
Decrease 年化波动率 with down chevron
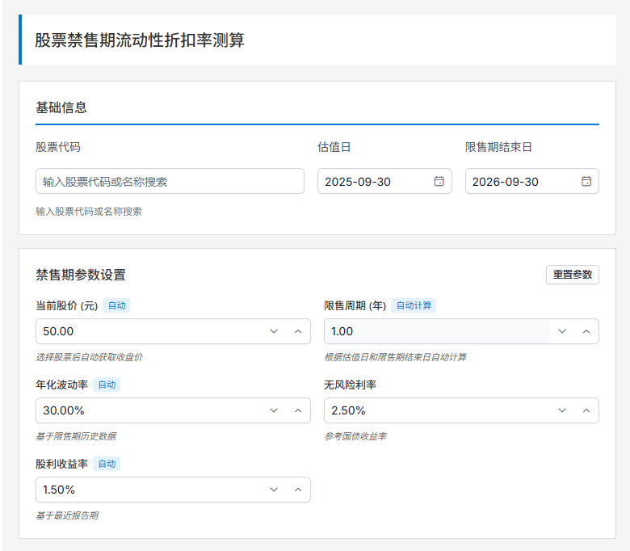click(x=274, y=410)
